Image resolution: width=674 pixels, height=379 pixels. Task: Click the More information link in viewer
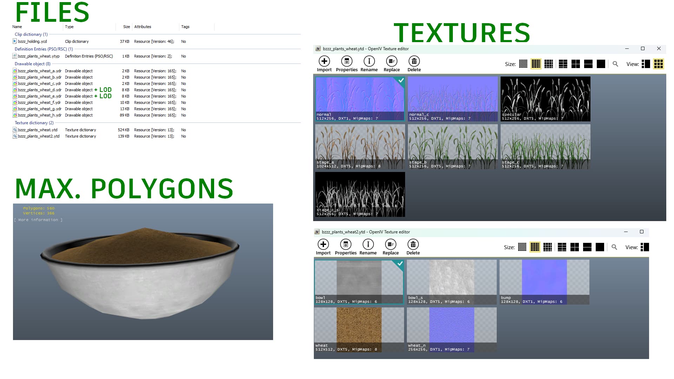[38, 220]
